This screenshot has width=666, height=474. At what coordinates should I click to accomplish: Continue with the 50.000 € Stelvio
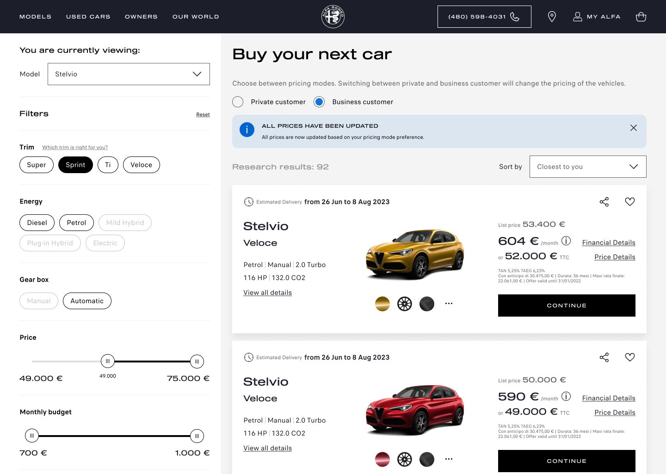pyautogui.click(x=567, y=461)
